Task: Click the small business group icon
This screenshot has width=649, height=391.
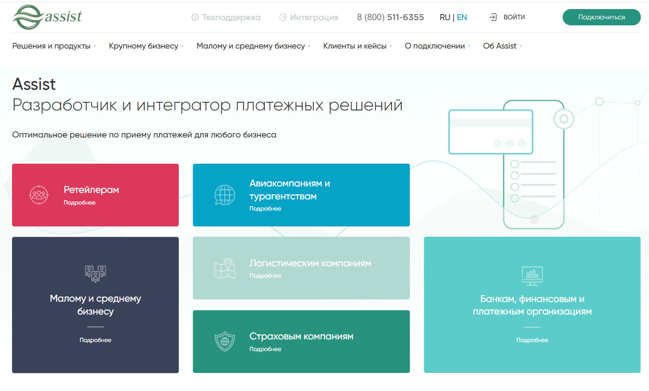Action: point(95,273)
